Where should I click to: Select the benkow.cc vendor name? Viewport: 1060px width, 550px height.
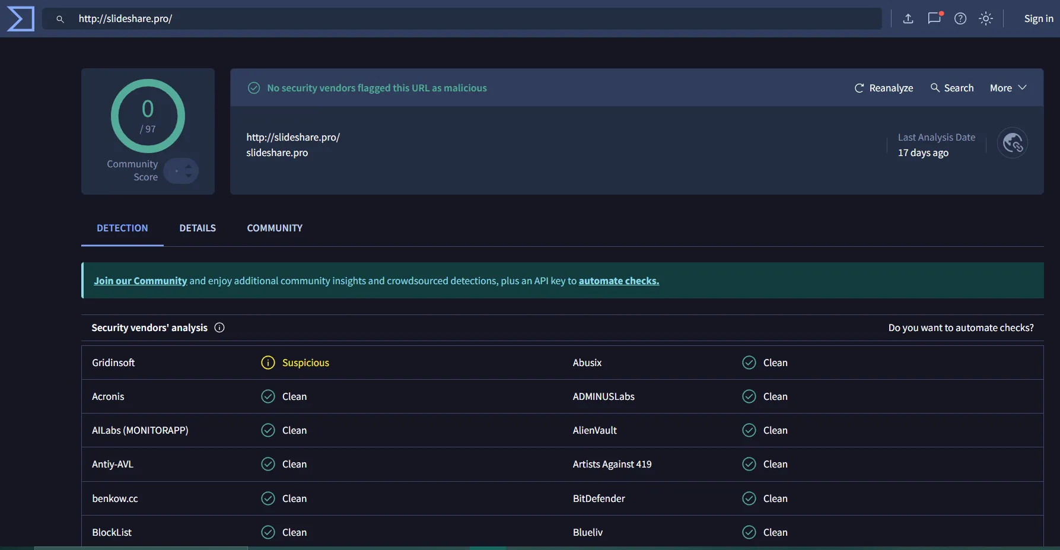[115, 498]
